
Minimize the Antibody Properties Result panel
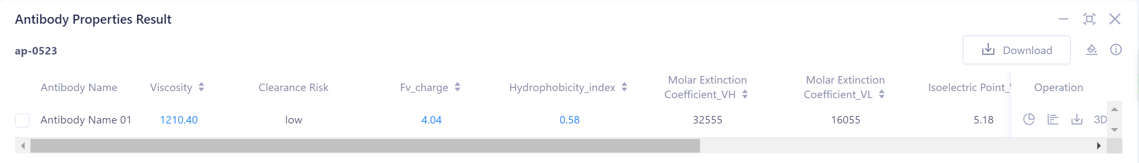pyautogui.click(x=1063, y=19)
